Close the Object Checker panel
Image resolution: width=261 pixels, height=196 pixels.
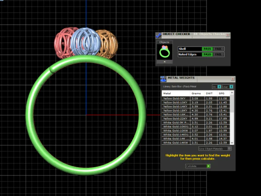point(228,35)
